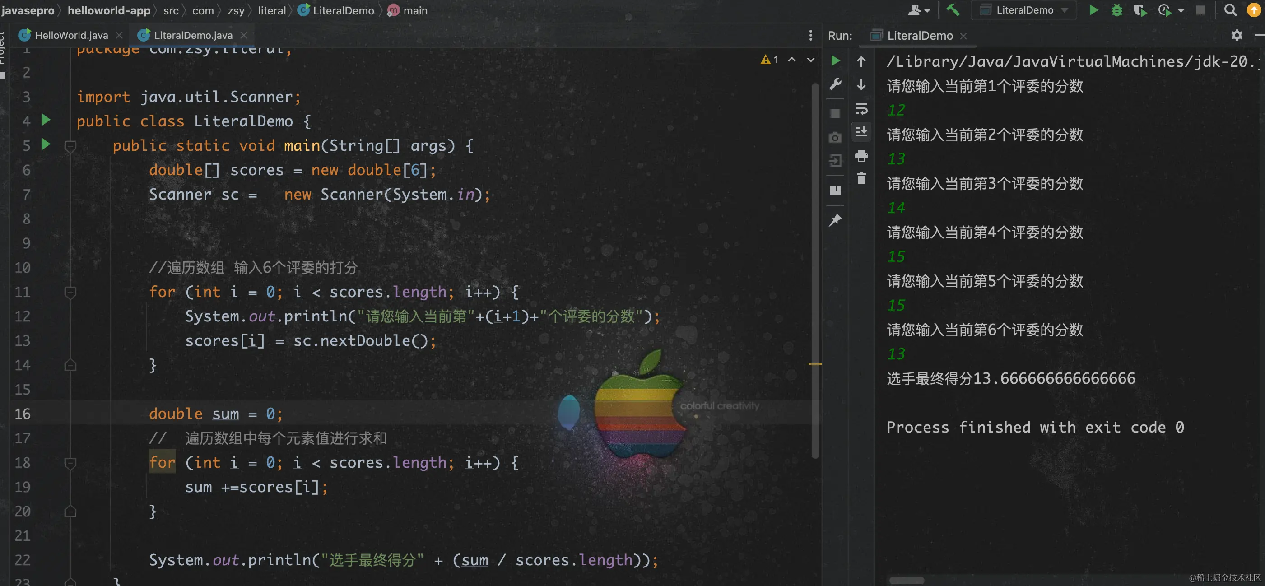The image size is (1265, 586).
Task: Click the Build project hammer icon
Action: [x=953, y=10]
